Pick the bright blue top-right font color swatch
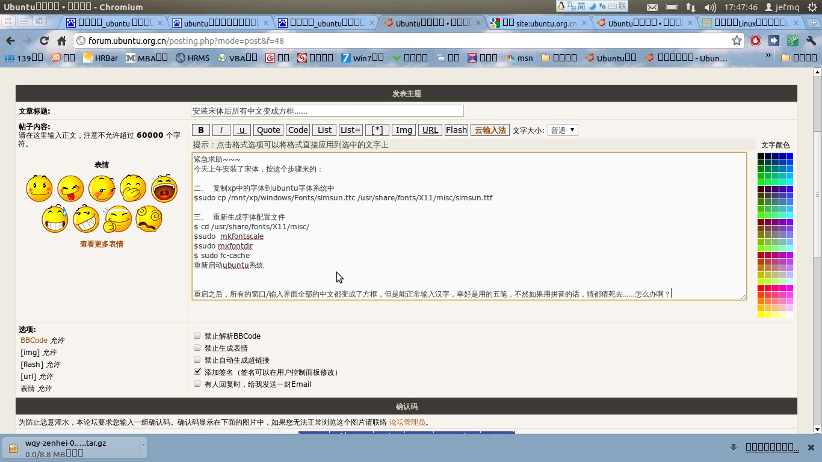Viewport: 822px width, 462px height. point(790,156)
